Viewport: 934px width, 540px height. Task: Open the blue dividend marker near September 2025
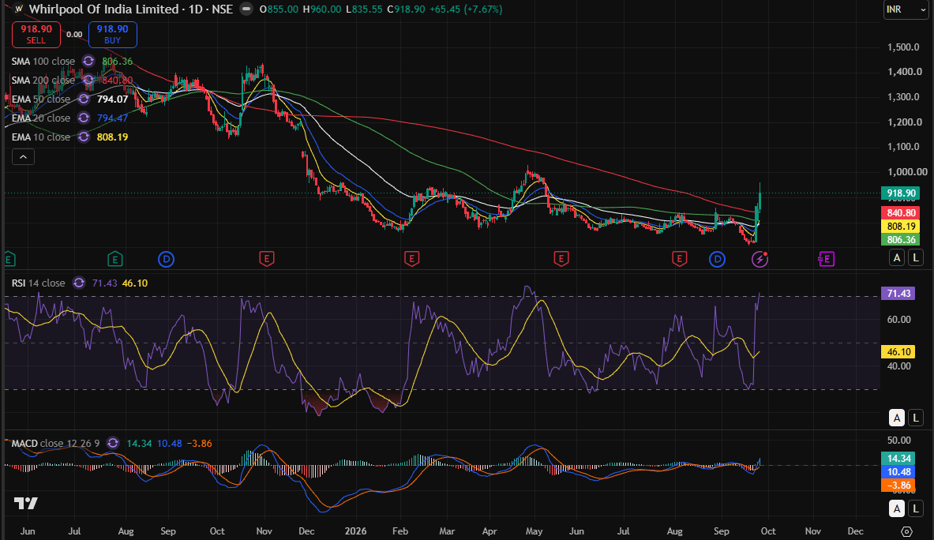pyautogui.click(x=166, y=259)
